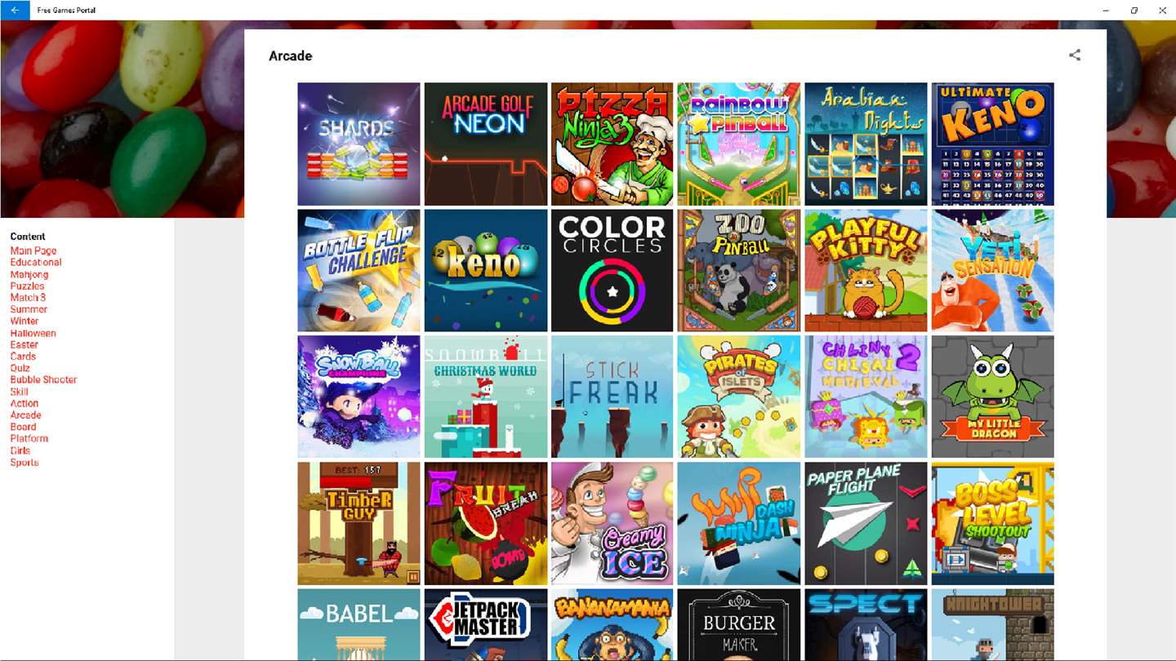
Task: Launch the Arcade Golf Neon game
Action: (486, 144)
